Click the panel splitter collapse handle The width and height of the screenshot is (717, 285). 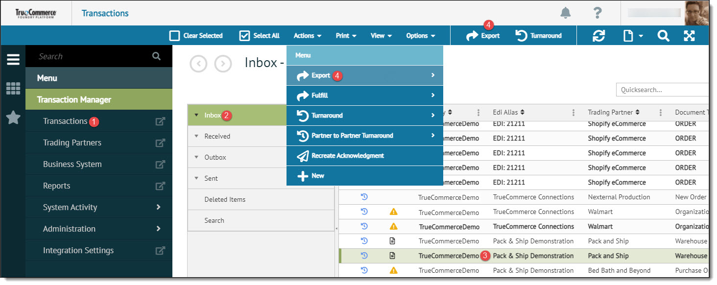[x=336, y=229]
